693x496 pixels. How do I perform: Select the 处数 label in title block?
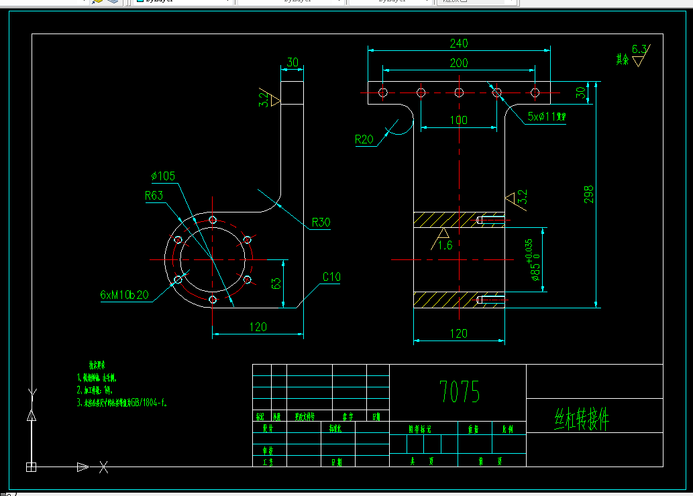(x=276, y=417)
